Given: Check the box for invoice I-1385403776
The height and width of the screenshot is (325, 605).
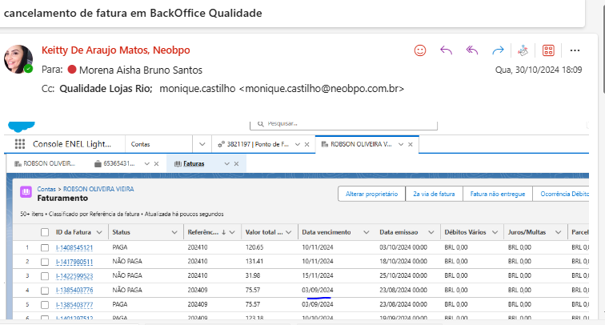Looking at the screenshot, I should (x=45, y=291).
